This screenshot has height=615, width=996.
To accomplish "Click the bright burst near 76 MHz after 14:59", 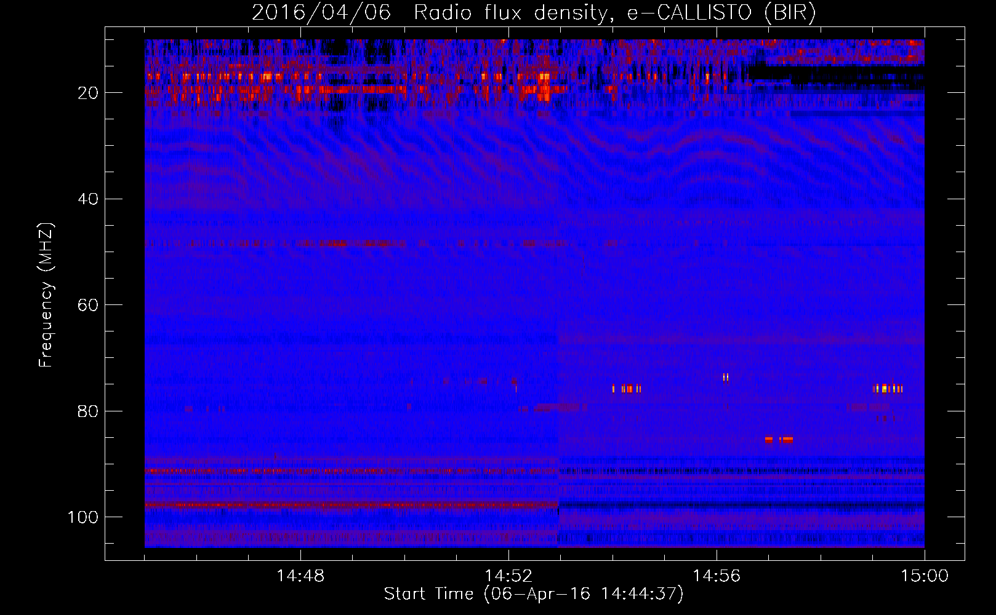I will [888, 388].
